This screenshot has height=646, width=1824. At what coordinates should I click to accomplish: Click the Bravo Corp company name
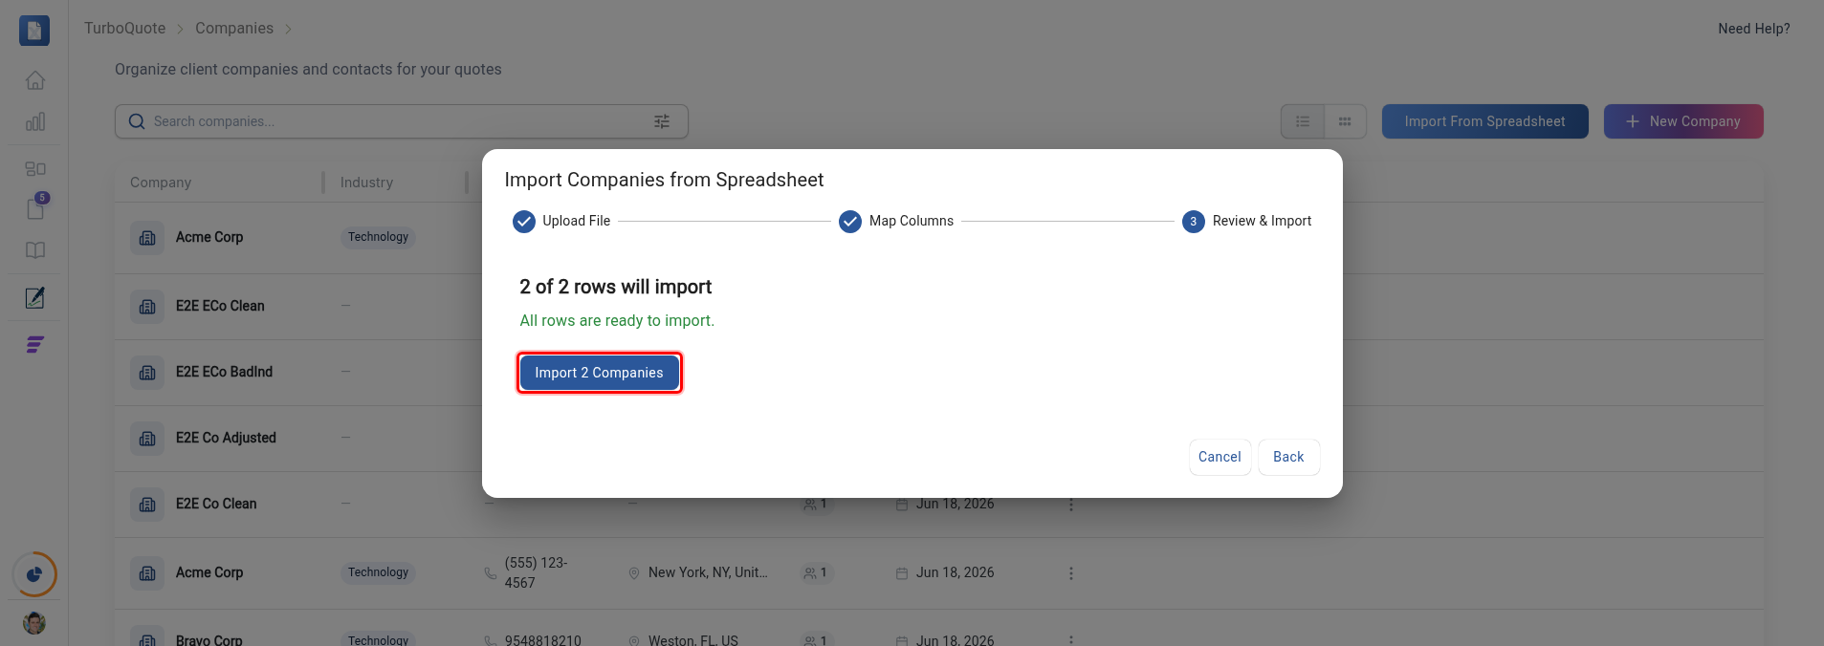point(209,639)
